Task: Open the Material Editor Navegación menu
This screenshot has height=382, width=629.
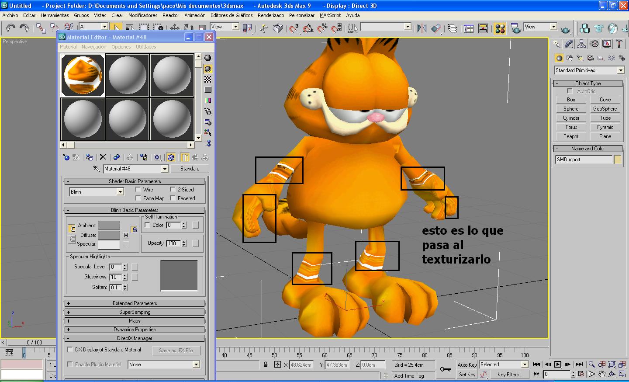Action: click(94, 47)
